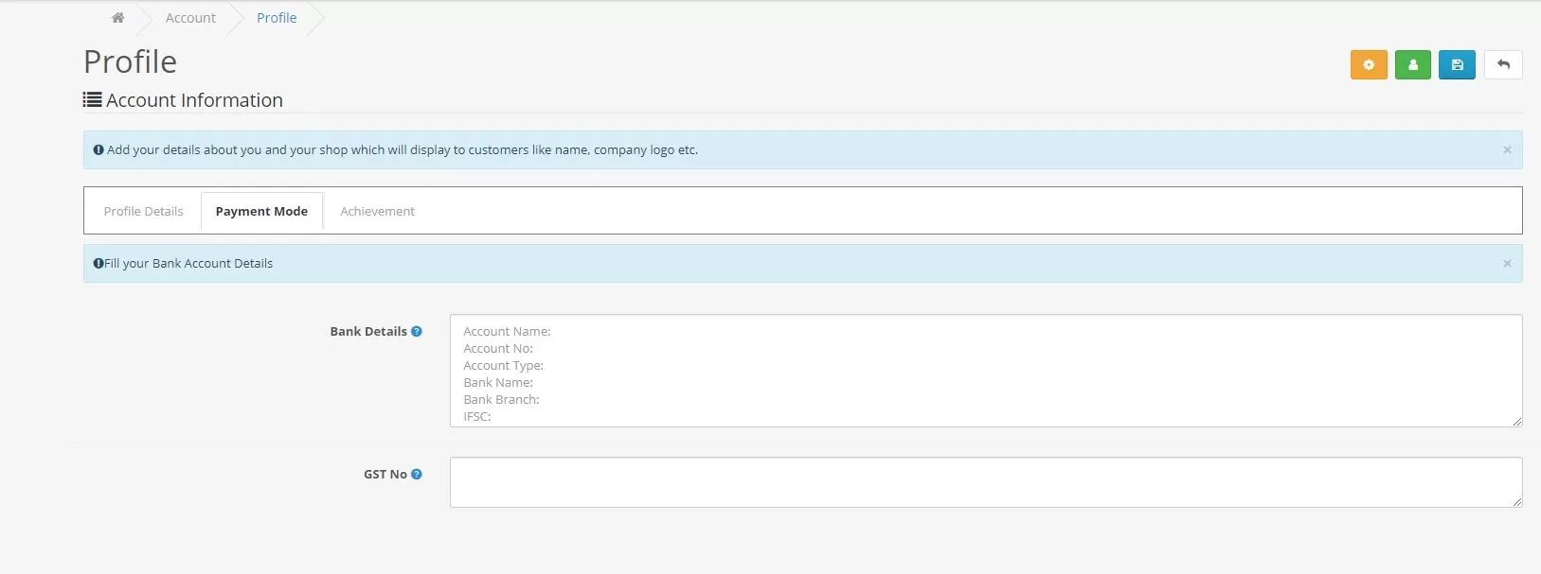Click the info icon in the 'Add your details' alert
This screenshot has height=574, width=1541.
tap(99, 150)
